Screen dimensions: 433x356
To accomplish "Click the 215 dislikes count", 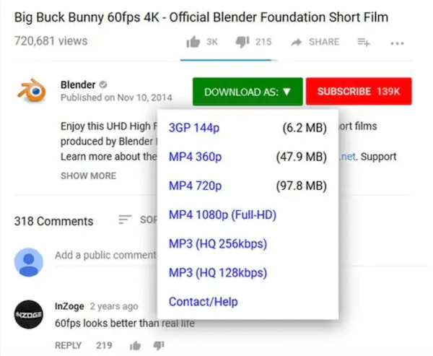I will [x=263, y=42].
